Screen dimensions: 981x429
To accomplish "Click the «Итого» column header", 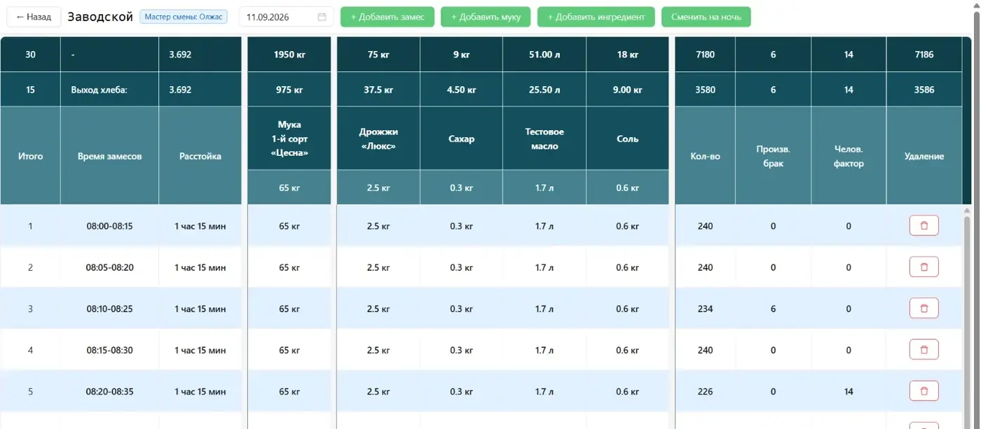I will 30,156.
